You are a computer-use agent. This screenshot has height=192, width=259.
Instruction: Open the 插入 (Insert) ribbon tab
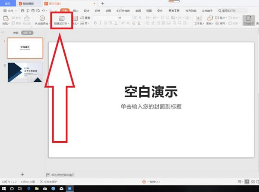[75, 10]
